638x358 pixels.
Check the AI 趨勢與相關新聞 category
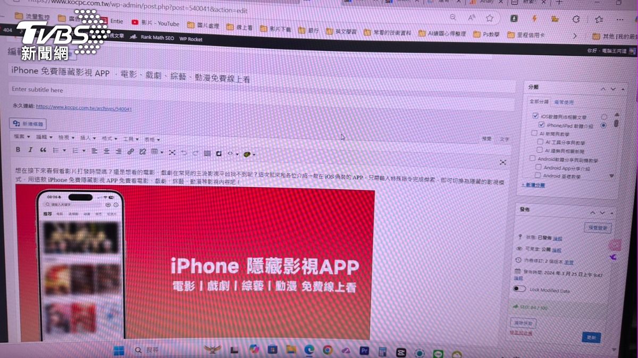click(540, 151)
